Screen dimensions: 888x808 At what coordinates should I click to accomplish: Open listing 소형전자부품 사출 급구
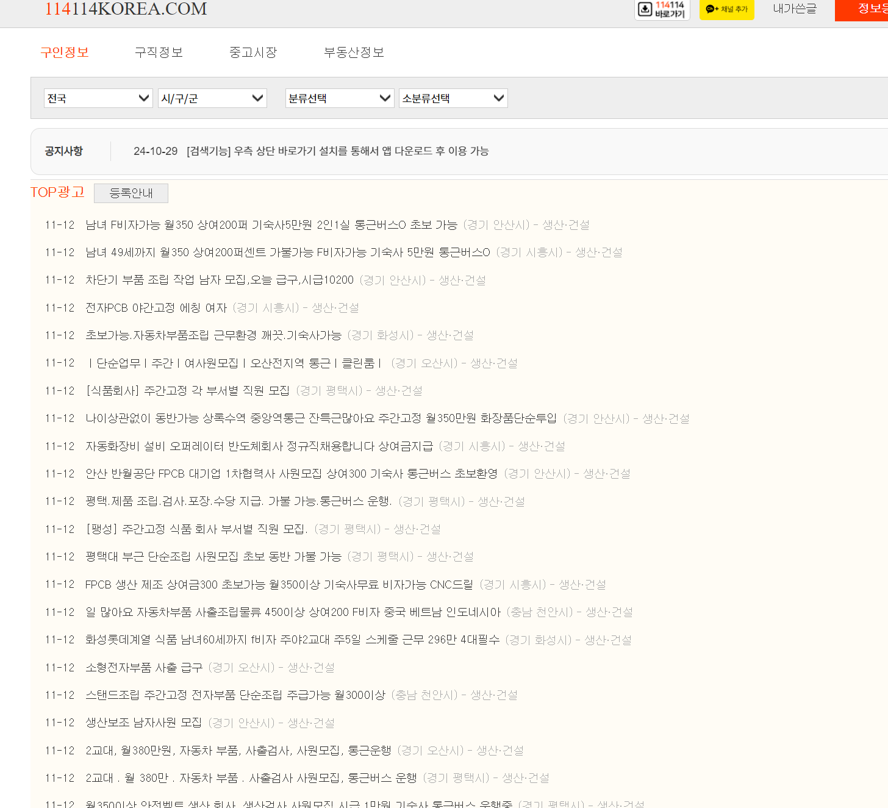(144, 668)
